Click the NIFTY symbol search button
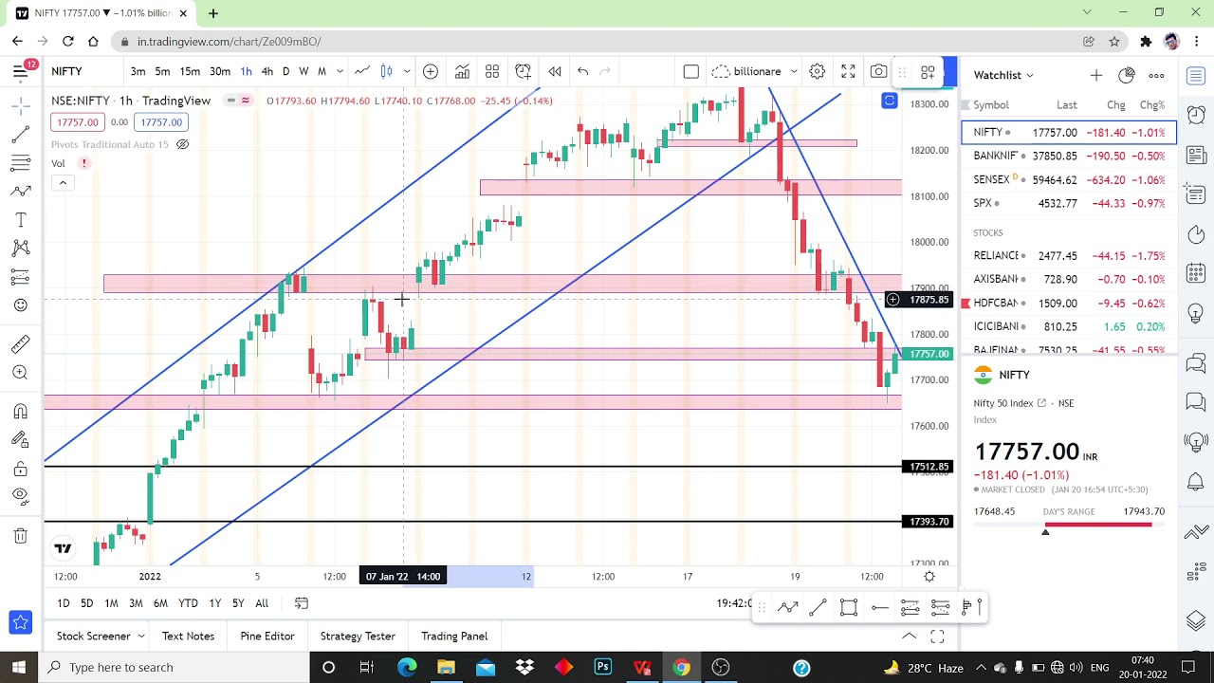The image size is (1214, 683). (x=67, y=71)
